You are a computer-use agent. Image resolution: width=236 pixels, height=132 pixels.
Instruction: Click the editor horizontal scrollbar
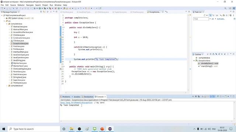coord(126,93)
